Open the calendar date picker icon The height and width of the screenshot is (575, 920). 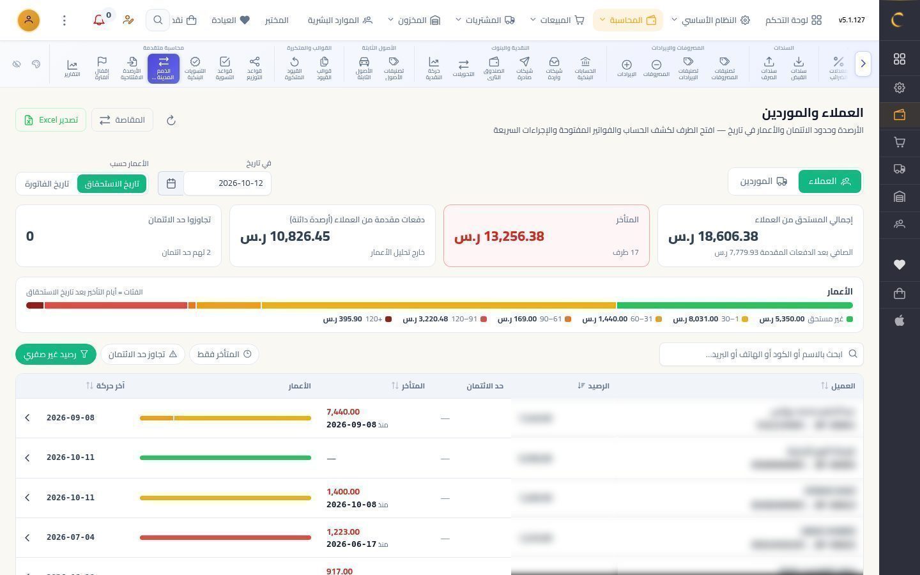pyautogui.click(x=171, y=183)
